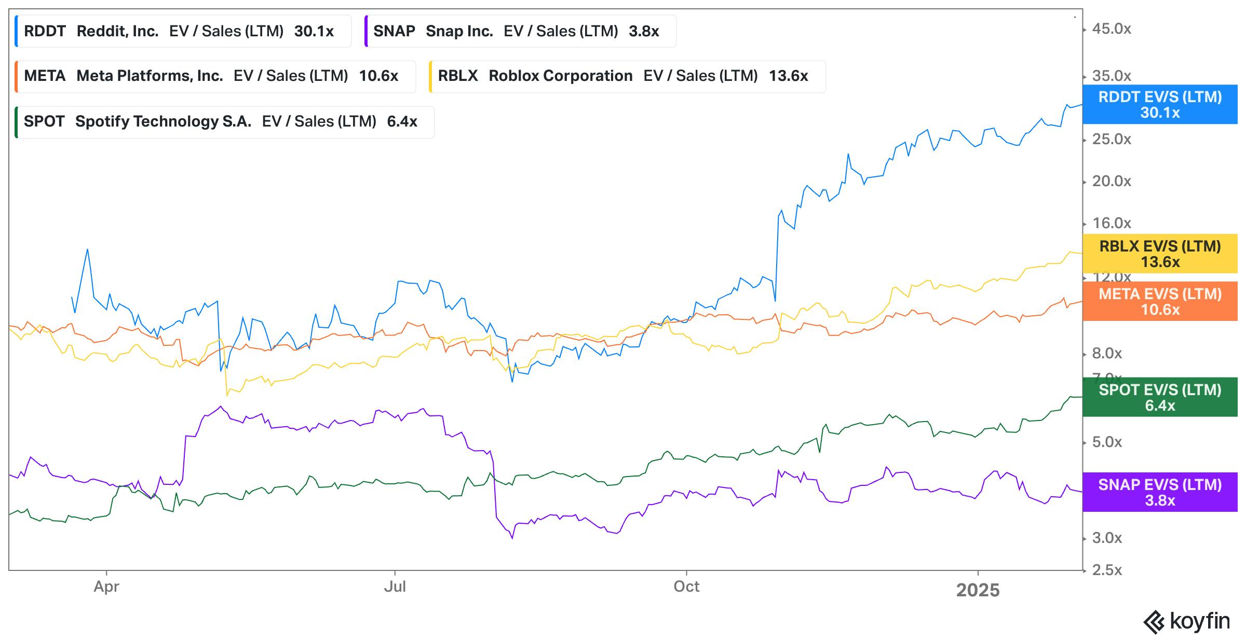Click the purple SNAP EV/S price tag

(x=1160, y=493)
